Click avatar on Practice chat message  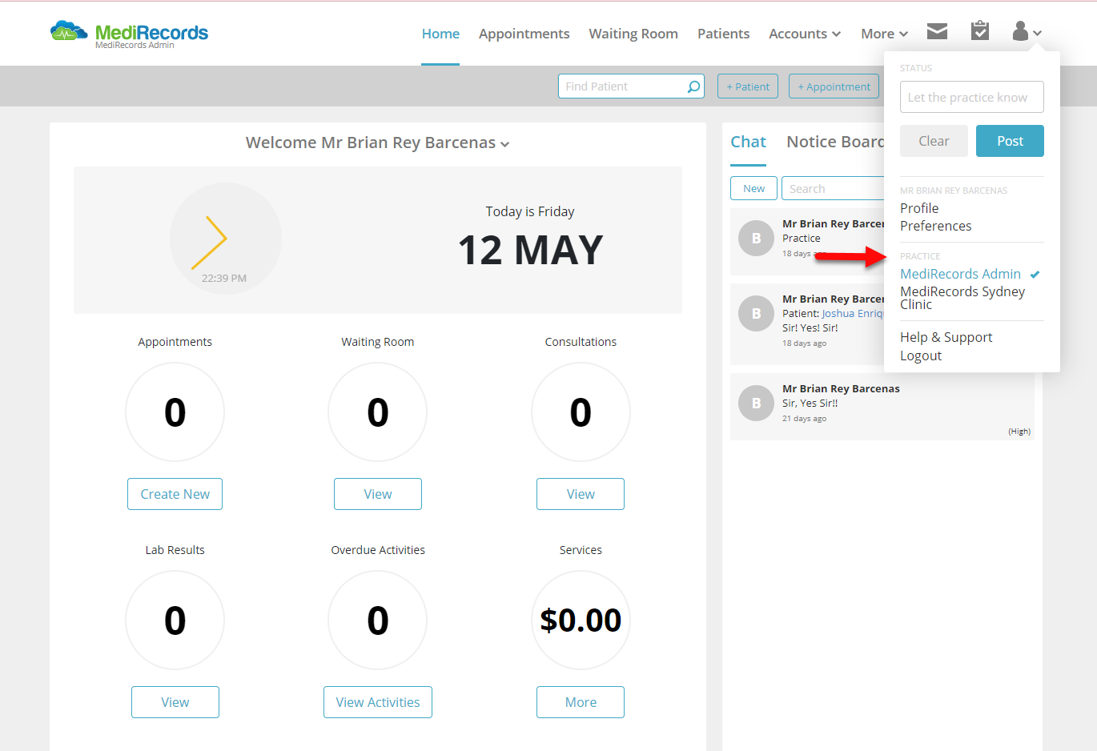[x=756, y=239]
